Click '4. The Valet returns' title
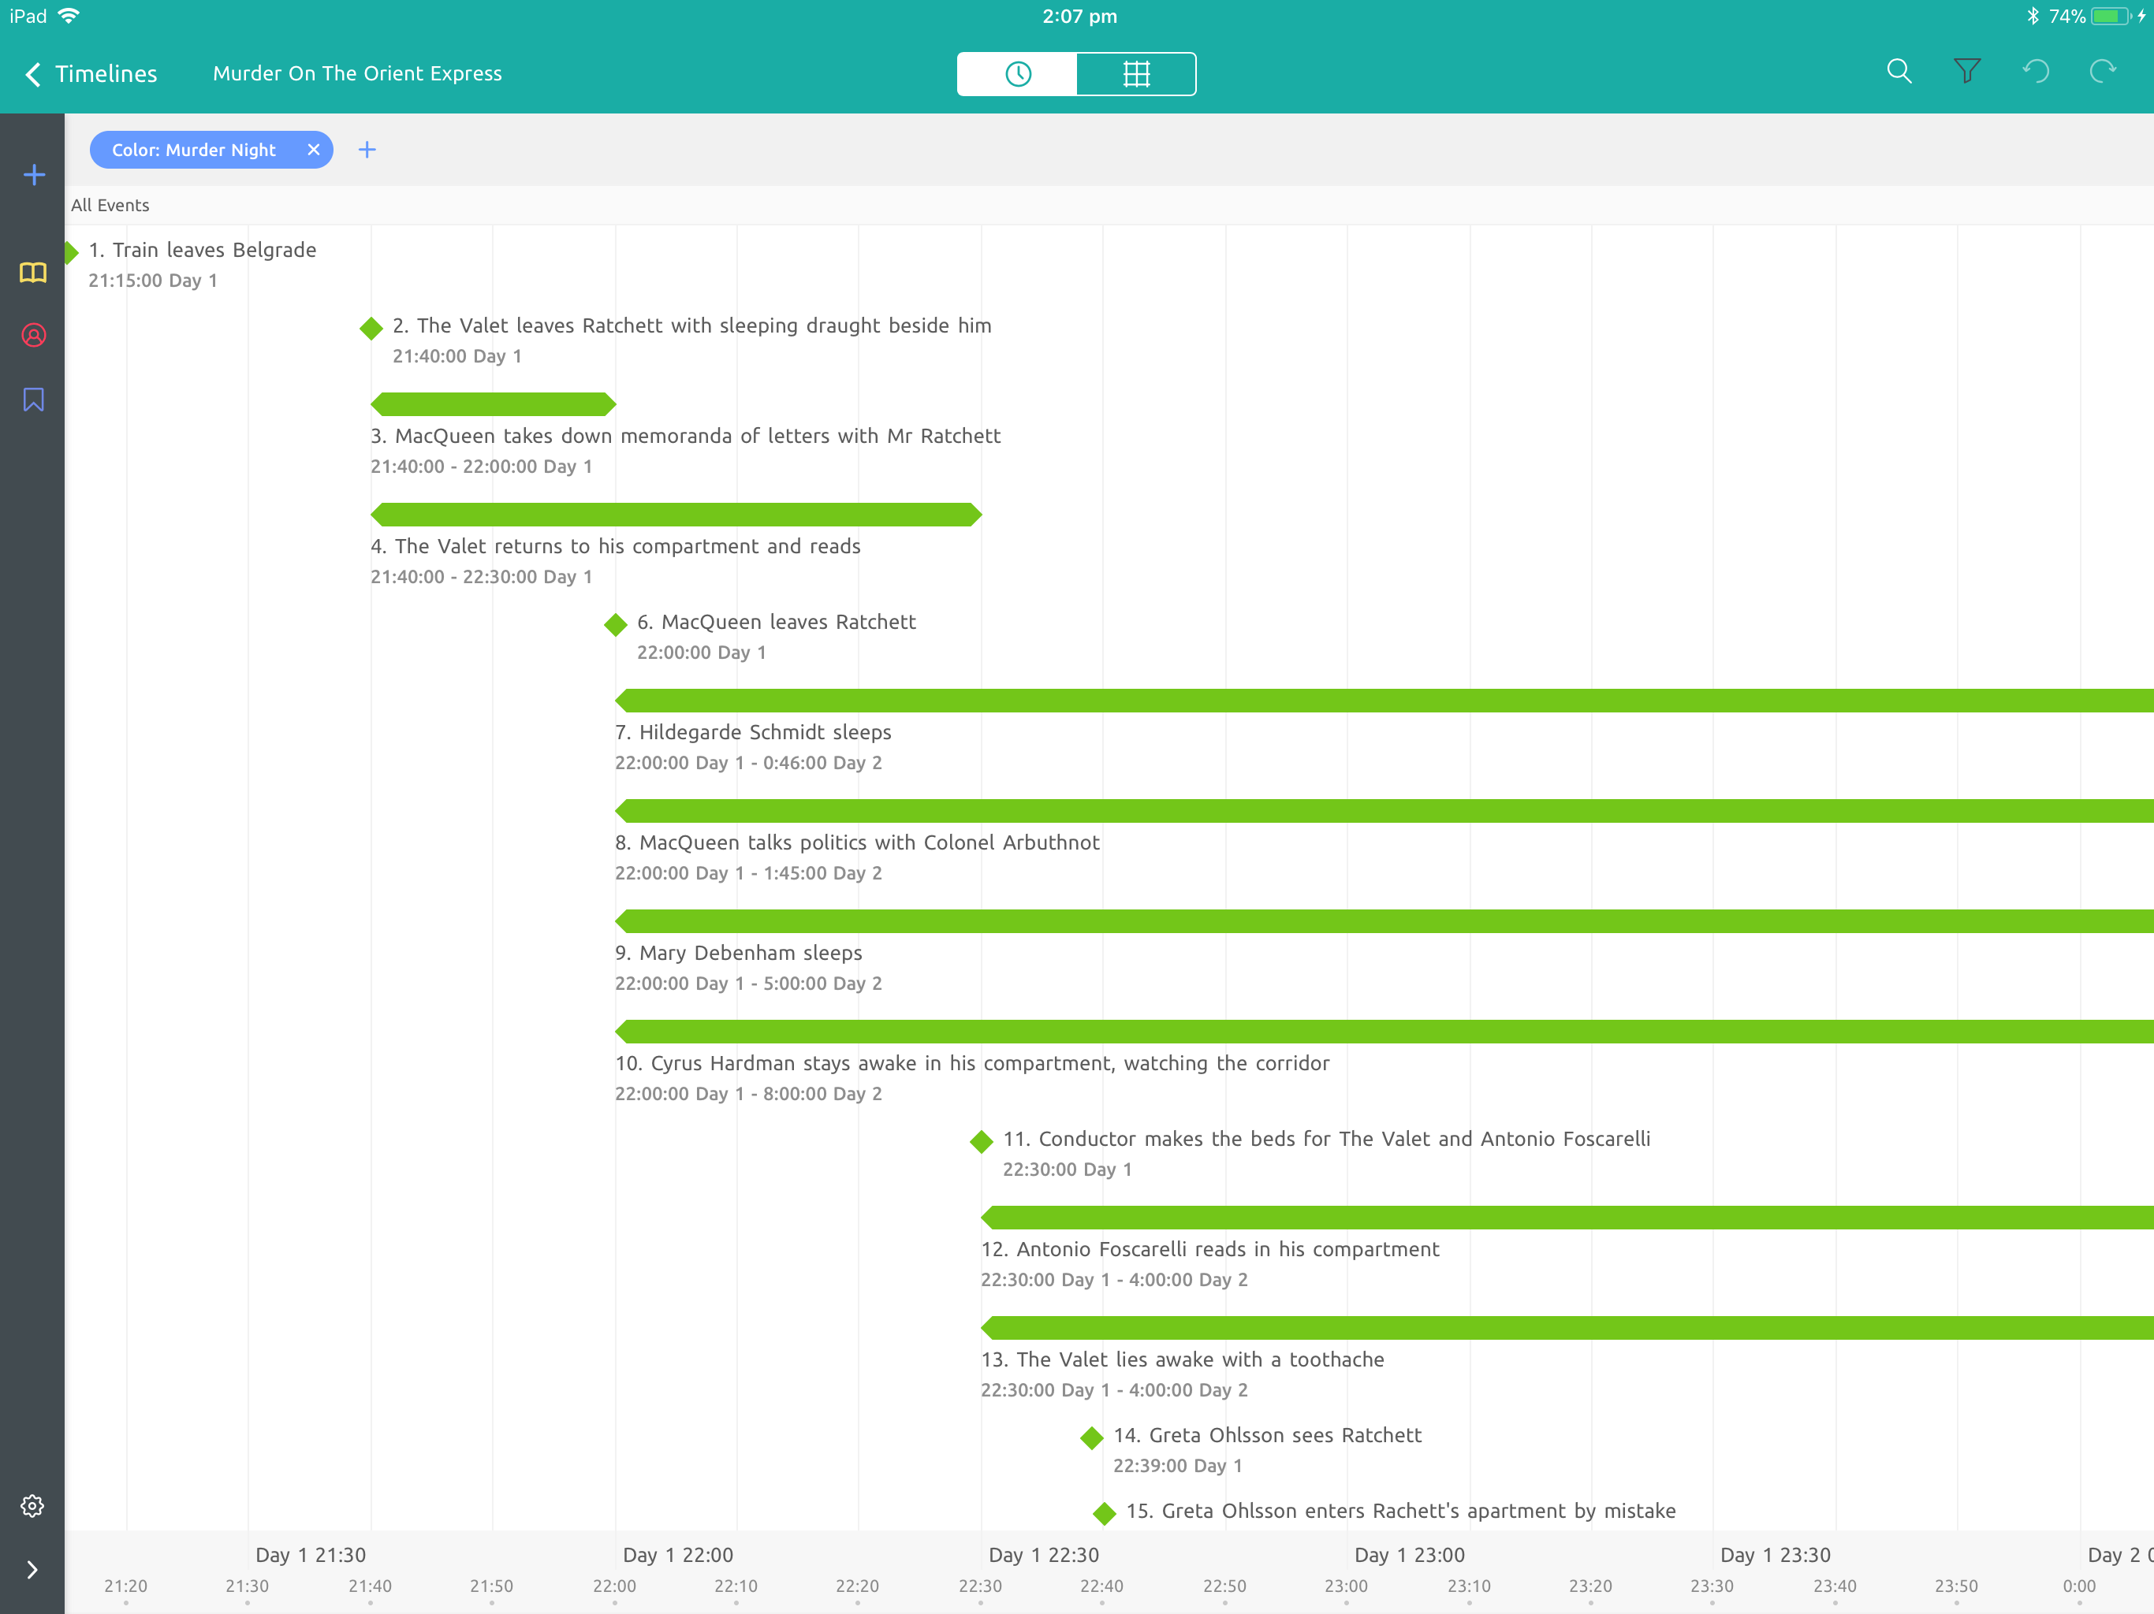 [616, 546]
